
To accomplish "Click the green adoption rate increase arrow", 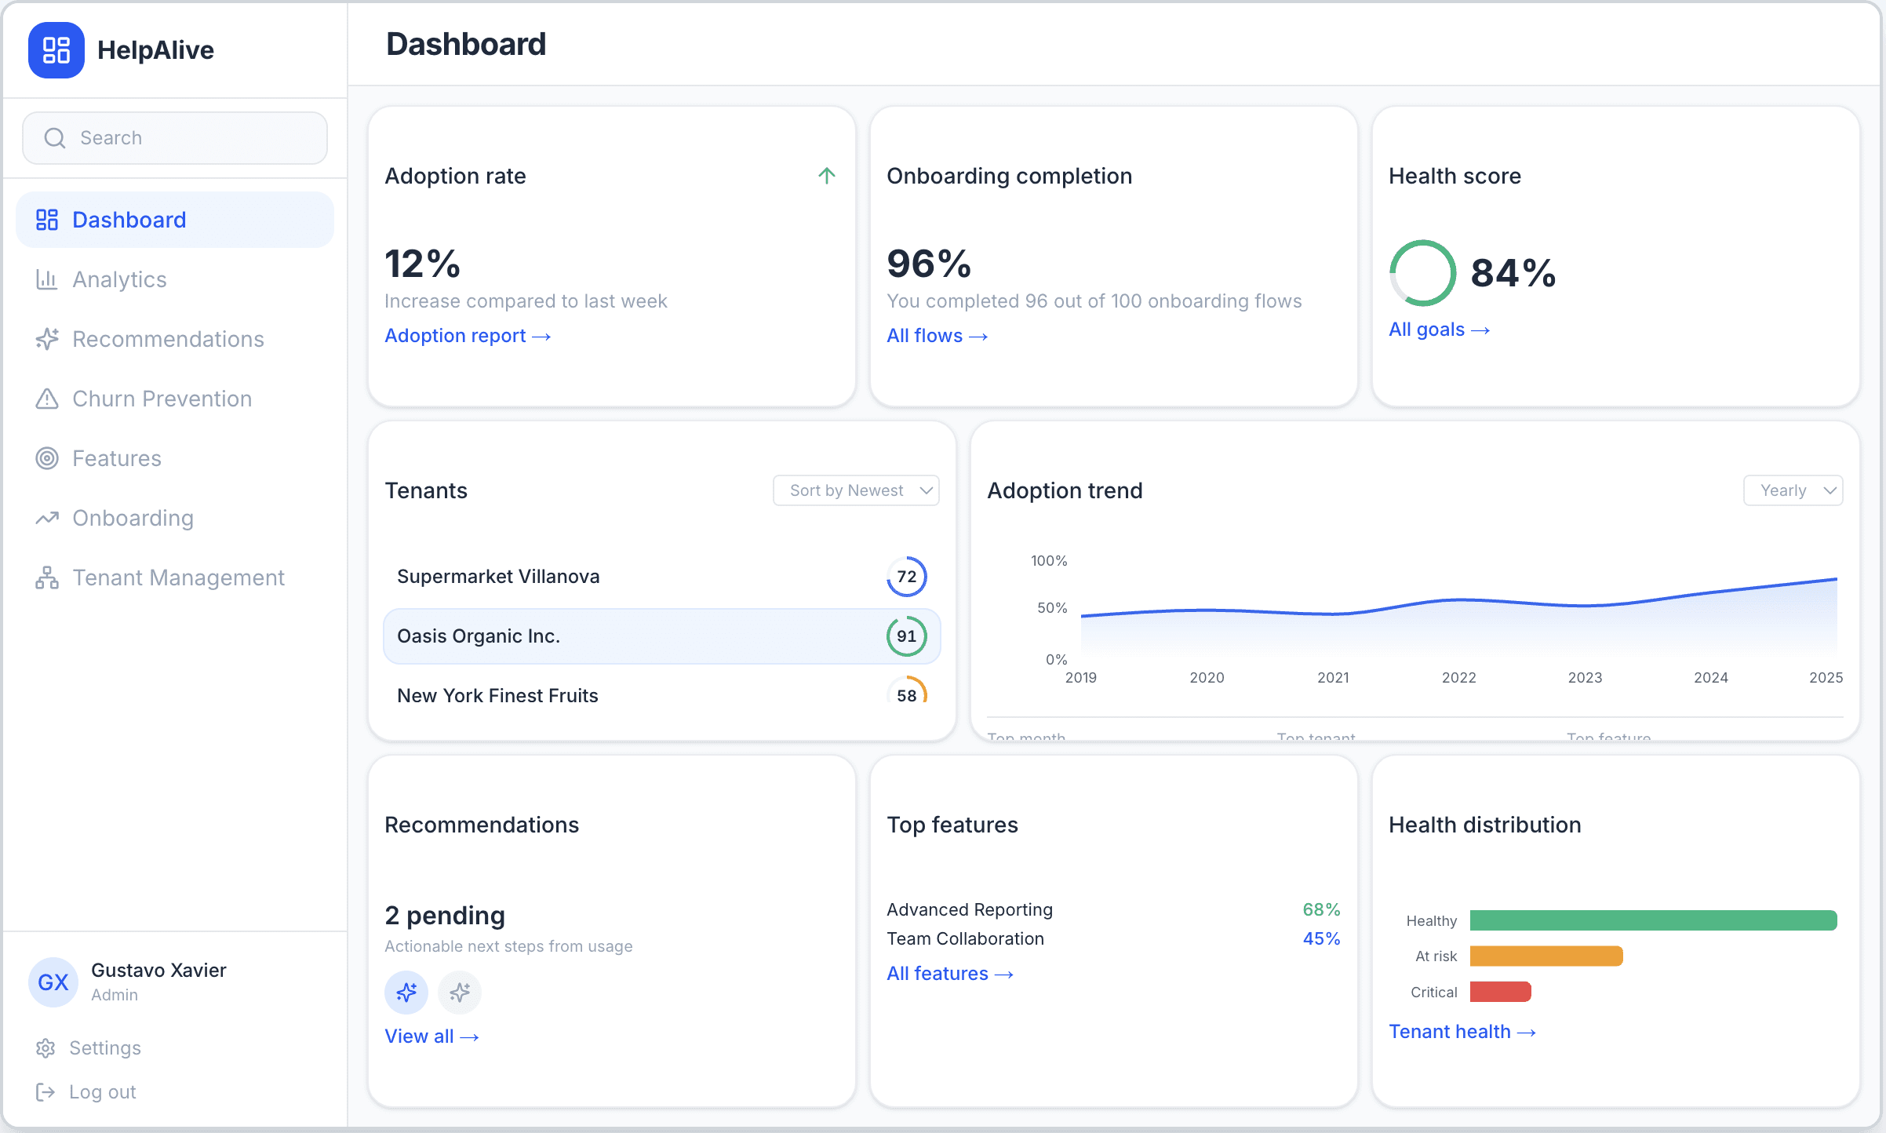I will (x=826, y=176).
